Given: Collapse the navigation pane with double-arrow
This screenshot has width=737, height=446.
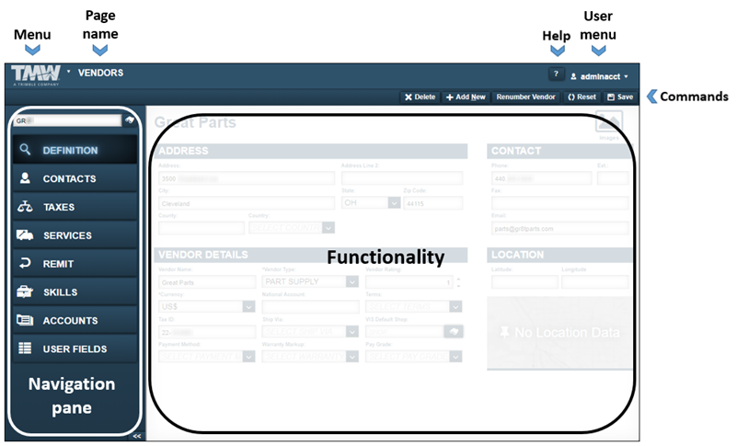Looking at the screenshot, I should [x=137, y=436].
